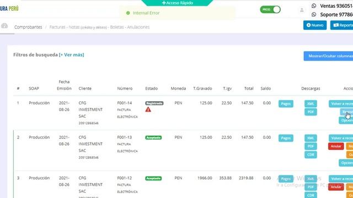Viewport: 353px width, 198px height.
Task: Click the Registrado status badge
Action: (154, 103)
